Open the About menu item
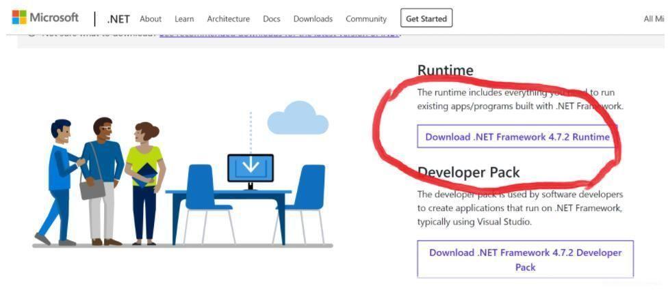Viewport: 668px width, 301px height. pos(151,19)
